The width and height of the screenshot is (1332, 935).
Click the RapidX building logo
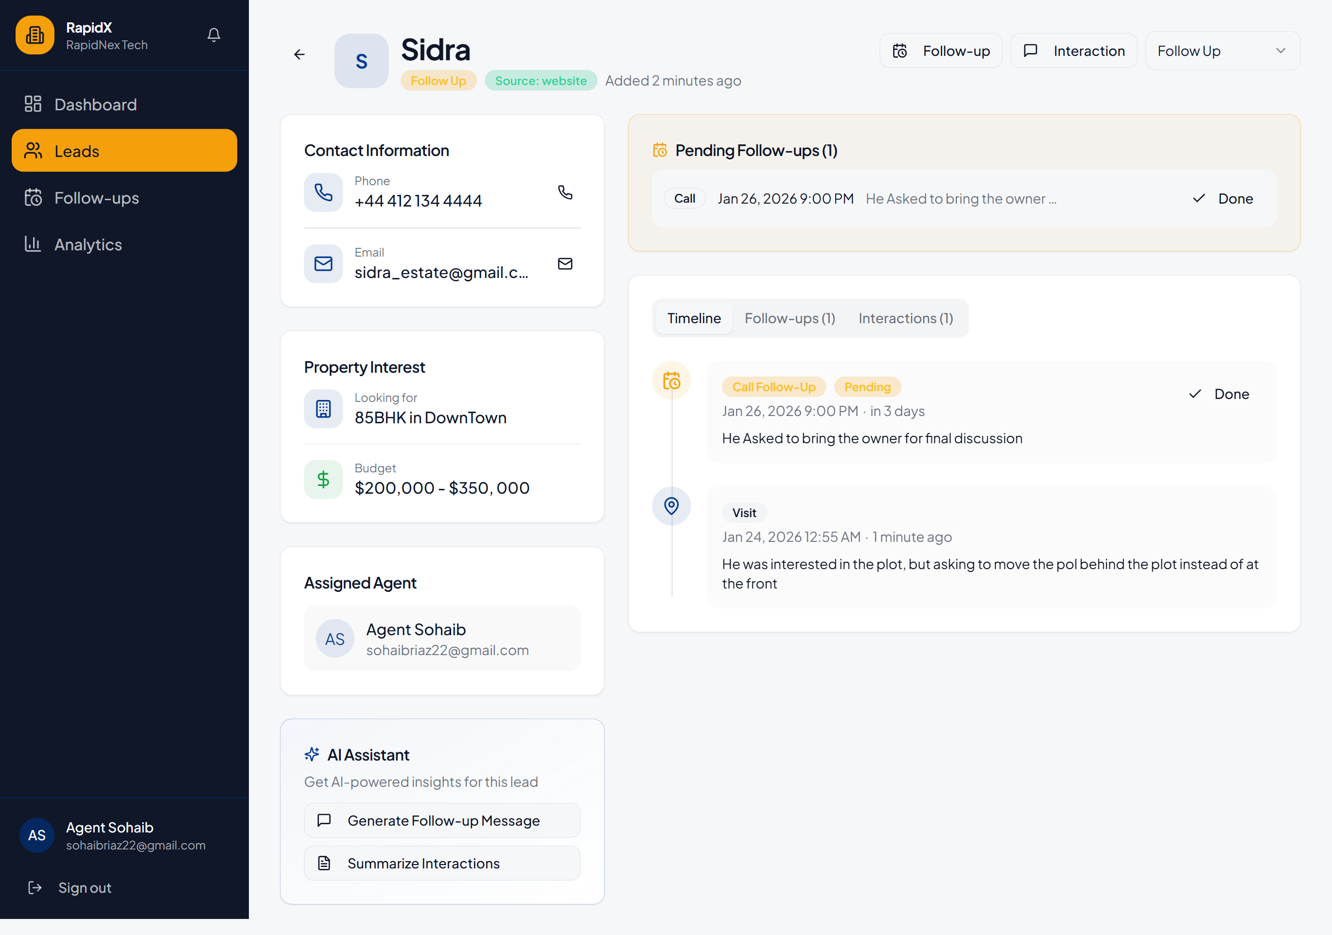(35, 35)
